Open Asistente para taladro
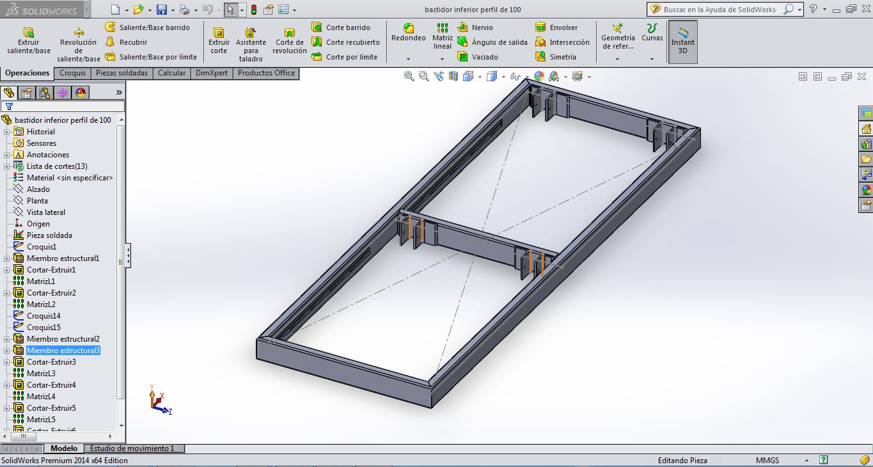The height and width of the screenshot is (467, 873). tap(251, 45)
